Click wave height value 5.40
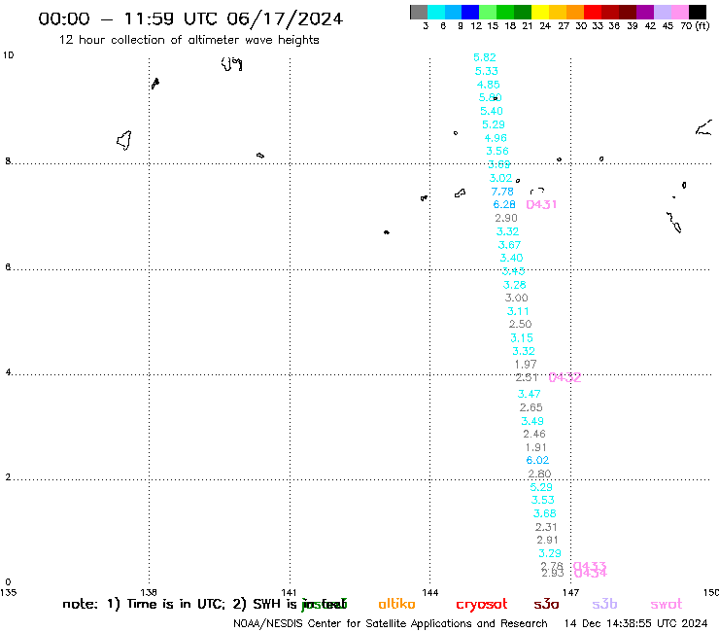The image size is (719, 632). point(492,111)
